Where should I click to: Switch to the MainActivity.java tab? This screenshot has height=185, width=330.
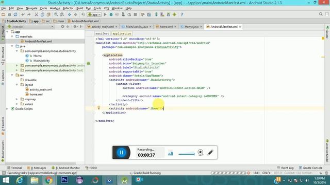136,27
